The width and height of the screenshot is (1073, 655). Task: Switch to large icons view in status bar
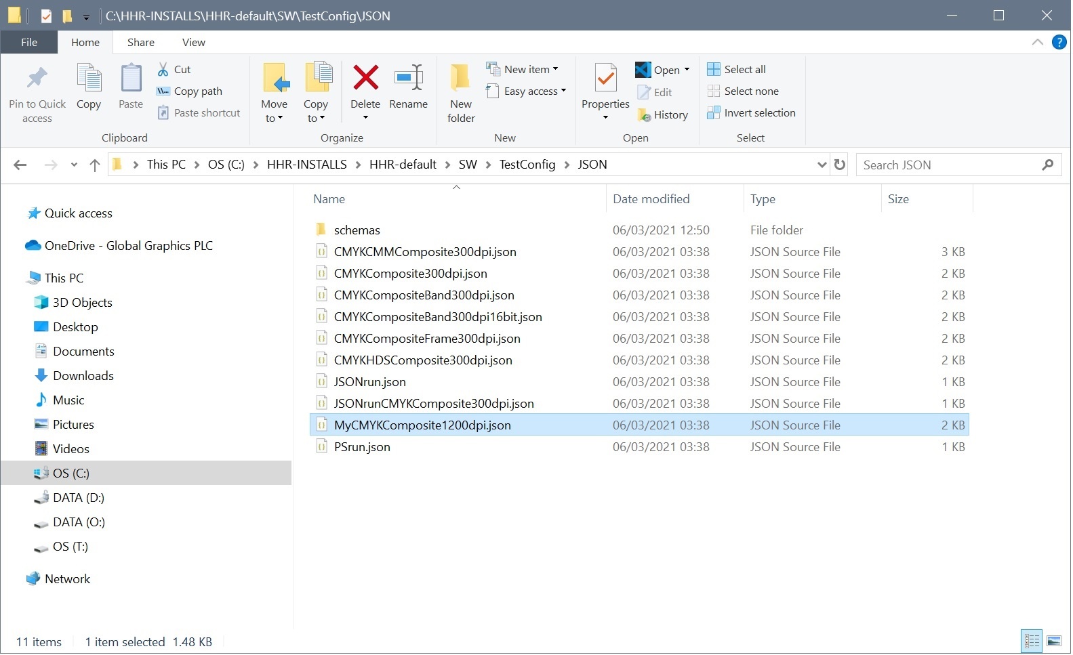point(1054,641)
